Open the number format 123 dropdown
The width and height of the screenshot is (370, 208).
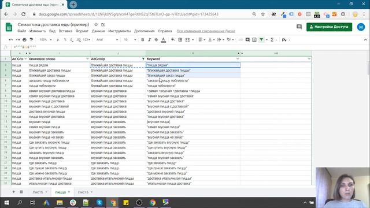click(x=86, y=40)
